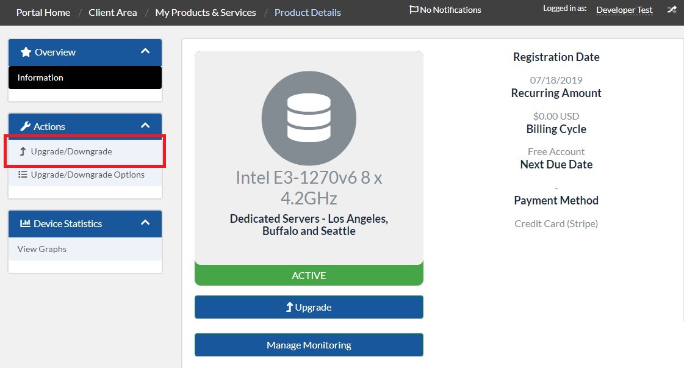Click the Overview panel header
This screenshot has height=368, width=684.
point(85,52)
